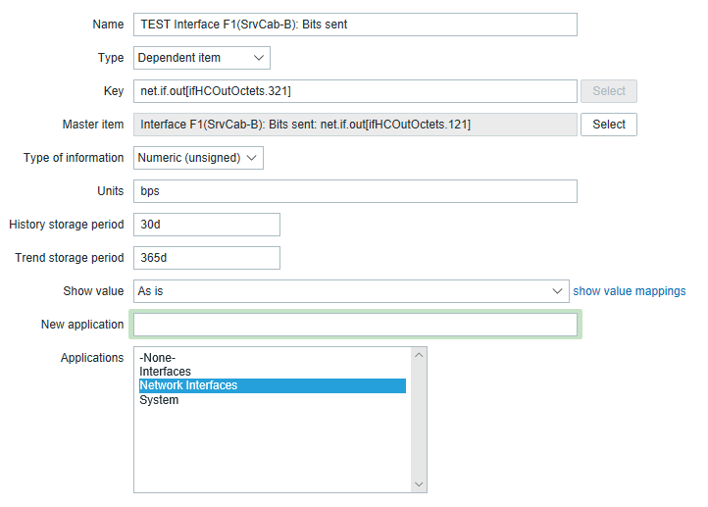Click the Applications list scroll down arrow
This screenshot has width=708, height=507.
point(419,484)
